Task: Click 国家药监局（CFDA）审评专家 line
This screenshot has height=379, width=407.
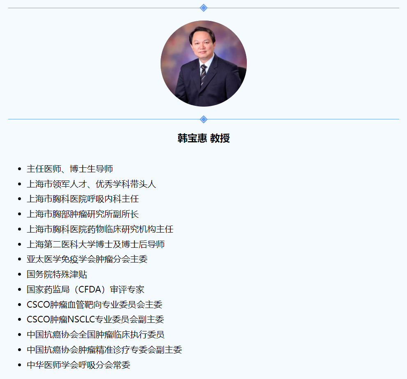Action: (85, 290)
